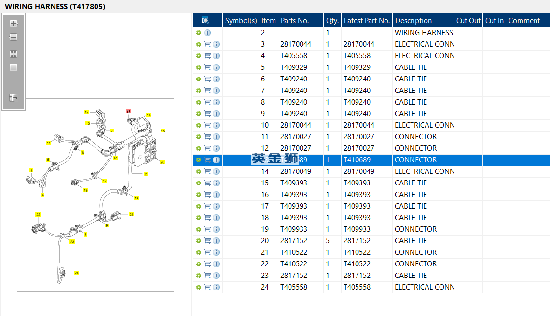Screen dimensions: 550x316
Task: Zoom out of the diagram with minus icon
Action: (x=14, y=37)
